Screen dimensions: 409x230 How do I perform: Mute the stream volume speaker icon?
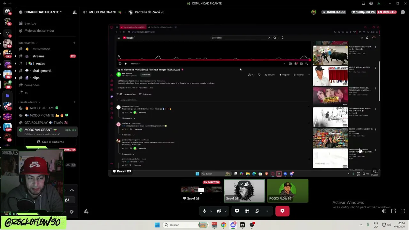[x=384, y=211]
